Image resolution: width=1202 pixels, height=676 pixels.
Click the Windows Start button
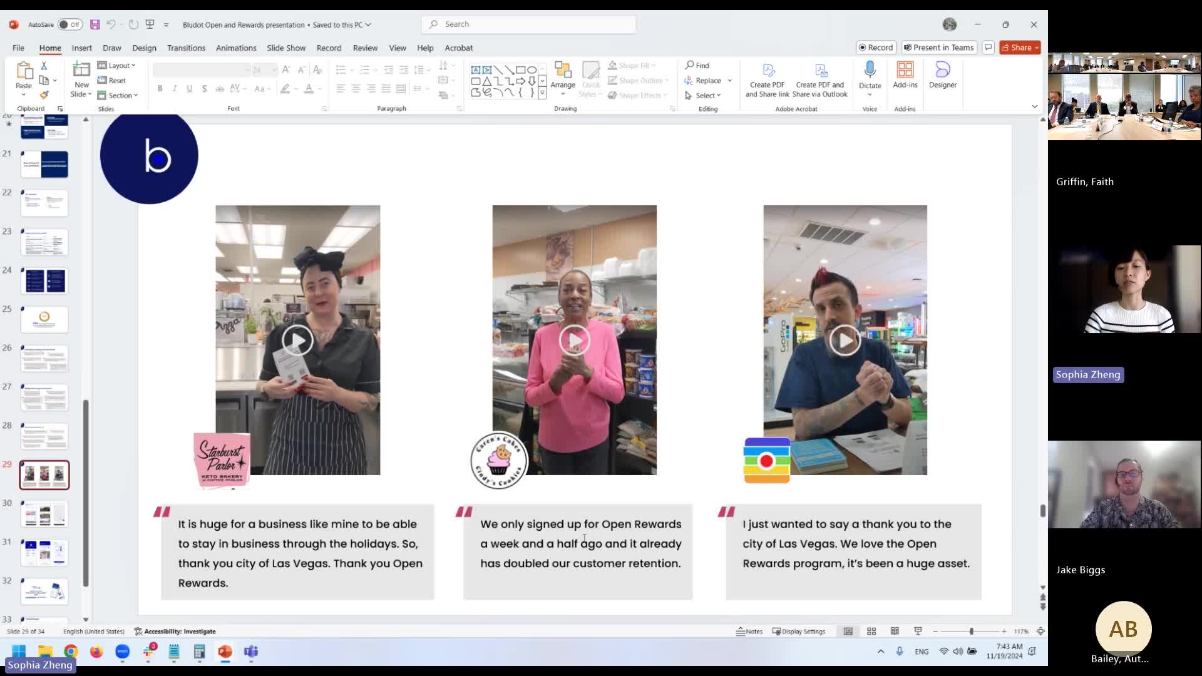click(x=19, y=652)
